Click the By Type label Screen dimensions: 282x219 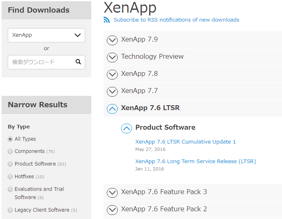[x=19, y=127]
